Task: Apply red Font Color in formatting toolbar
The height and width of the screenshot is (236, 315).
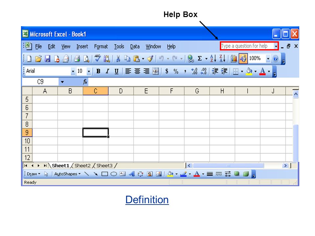Action: pyautogui.click(x=262, y=71)
